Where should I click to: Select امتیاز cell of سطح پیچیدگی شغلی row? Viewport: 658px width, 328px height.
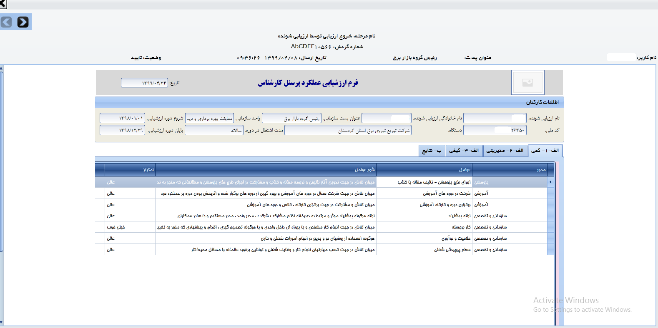130,249
